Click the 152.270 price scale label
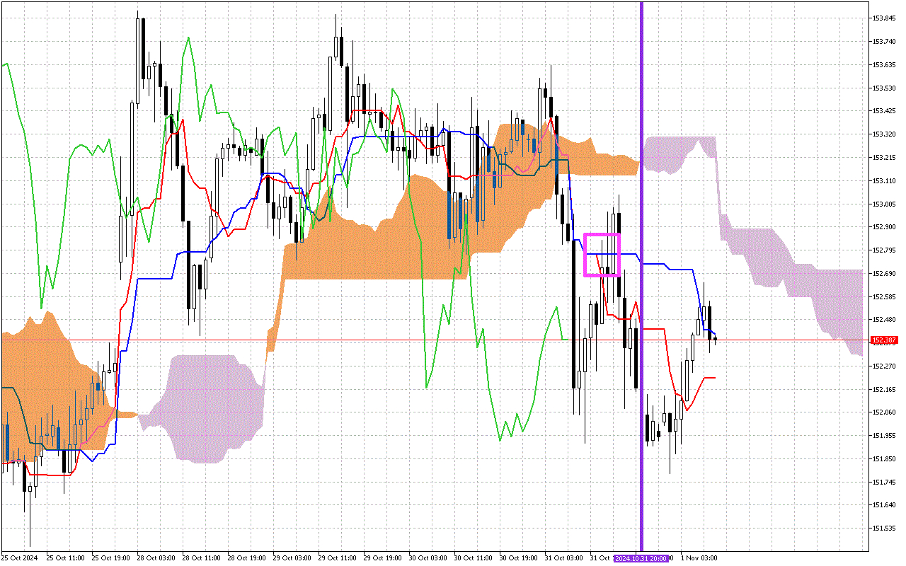The image size is (906, 566). (x=885, y=366)
